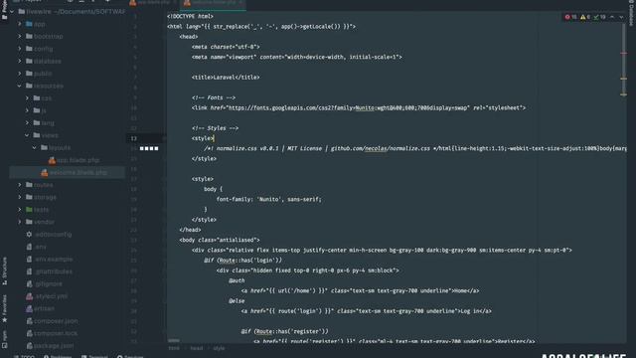This screenshot has width=636, height=358.
Task: Click the red errors indicator icon
Action: click(567, 17)
